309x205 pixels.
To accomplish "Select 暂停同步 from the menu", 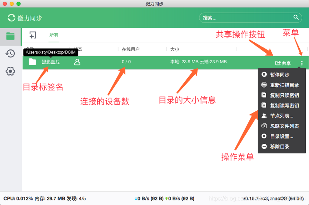I will tap(282, 75).
